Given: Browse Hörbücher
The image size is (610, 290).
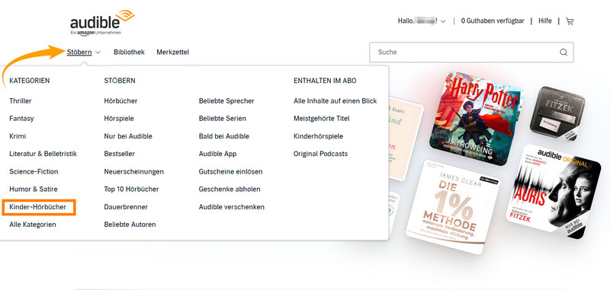Looking at the screenshot, I should (x=120, y=101).
